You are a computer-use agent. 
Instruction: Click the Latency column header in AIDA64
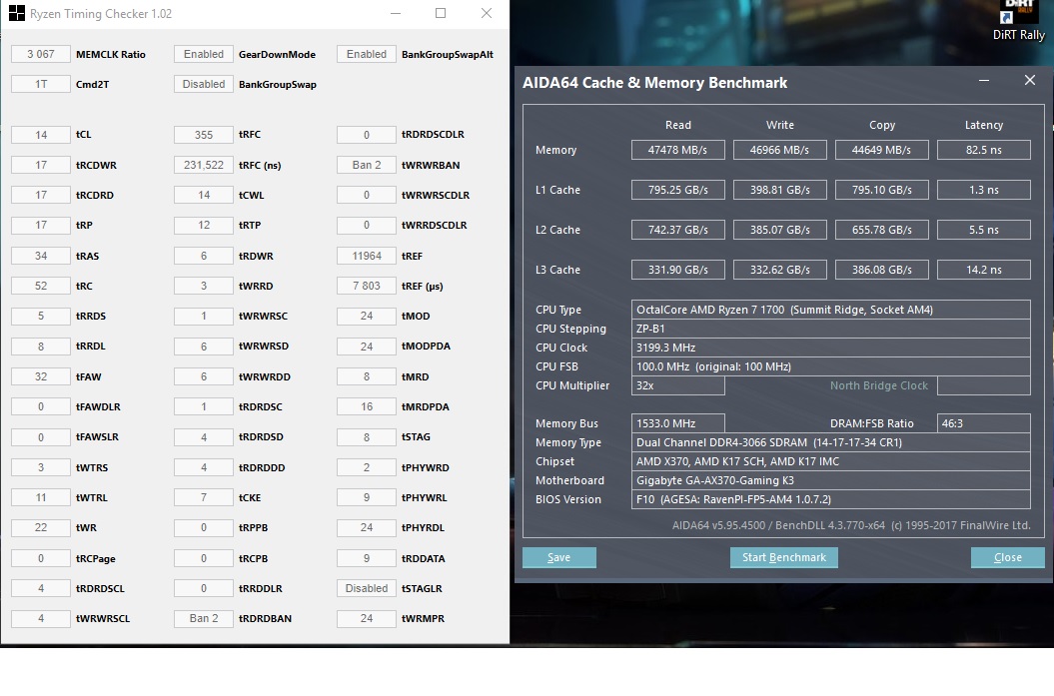click(984, 125)
